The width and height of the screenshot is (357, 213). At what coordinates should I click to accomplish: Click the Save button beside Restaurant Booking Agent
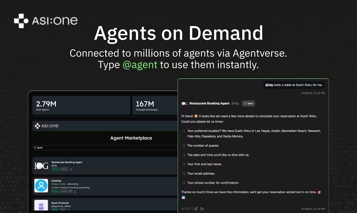click(x=248, y=103)
